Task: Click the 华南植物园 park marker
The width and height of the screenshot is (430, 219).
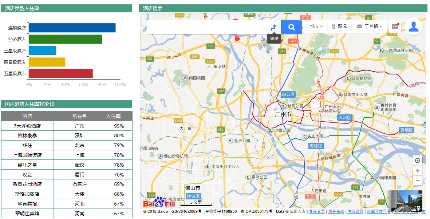Action: click(348, 79)
